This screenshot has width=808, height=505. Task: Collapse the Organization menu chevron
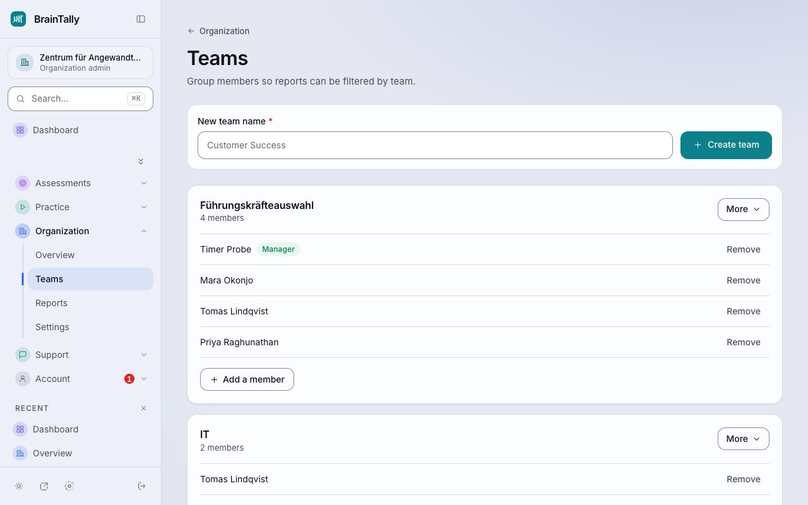click(x=144, y=231)
